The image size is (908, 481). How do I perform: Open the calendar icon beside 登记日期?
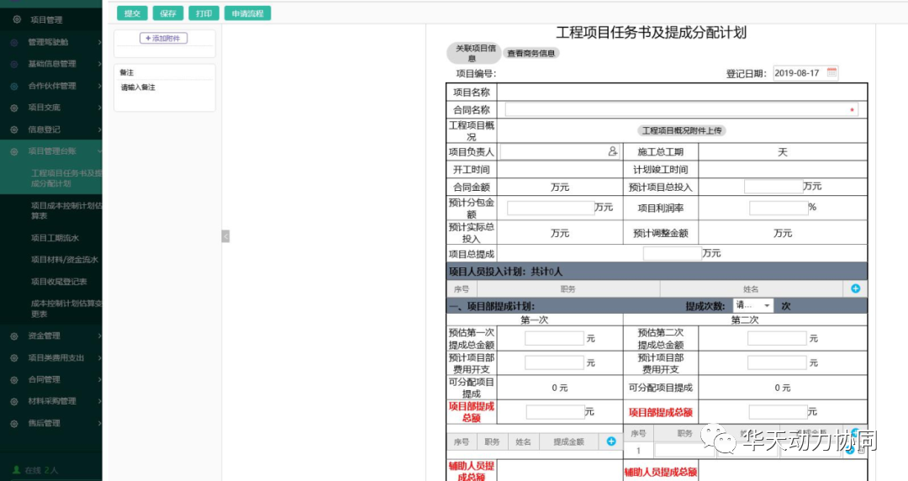tap(831, 73)
